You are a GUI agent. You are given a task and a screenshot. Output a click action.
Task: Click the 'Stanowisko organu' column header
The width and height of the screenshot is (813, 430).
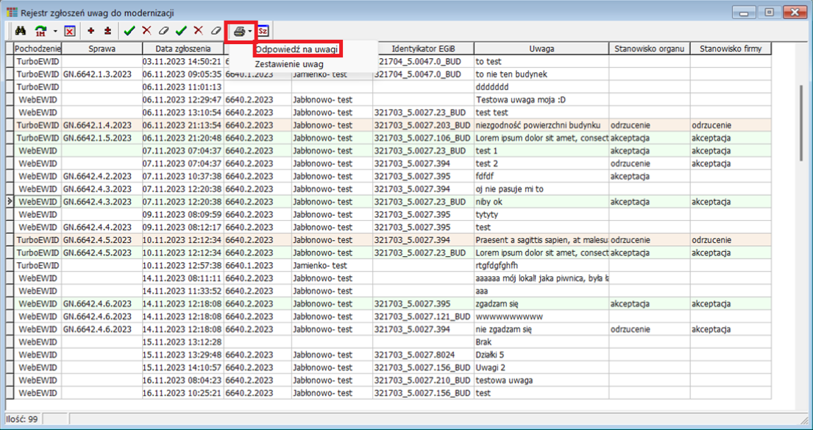[649, 49]
